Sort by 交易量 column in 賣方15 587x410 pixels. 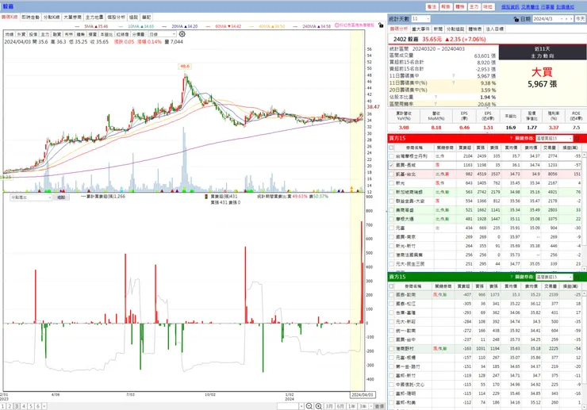click(551, 286)
